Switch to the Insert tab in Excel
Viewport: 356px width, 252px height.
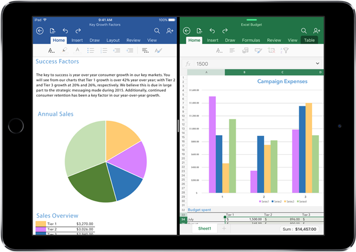coord(212,40)
